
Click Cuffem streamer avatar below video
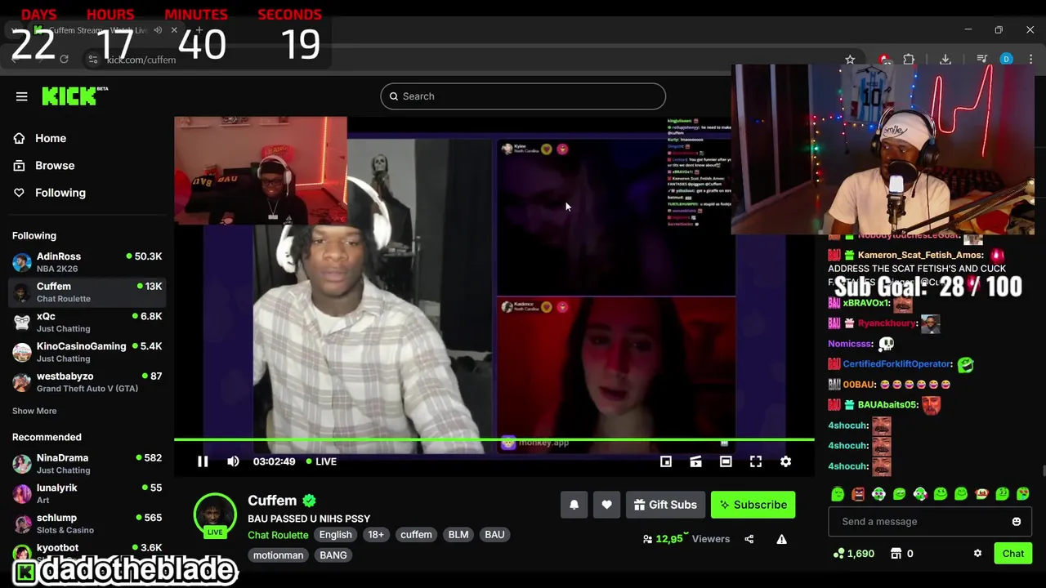click(214, 515)
